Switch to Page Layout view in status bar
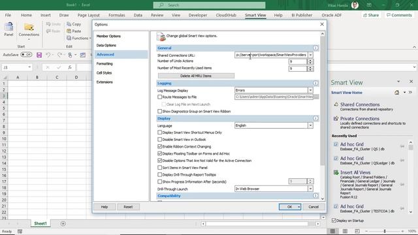This screenshot has width=418, height=235. pos(345,231)
